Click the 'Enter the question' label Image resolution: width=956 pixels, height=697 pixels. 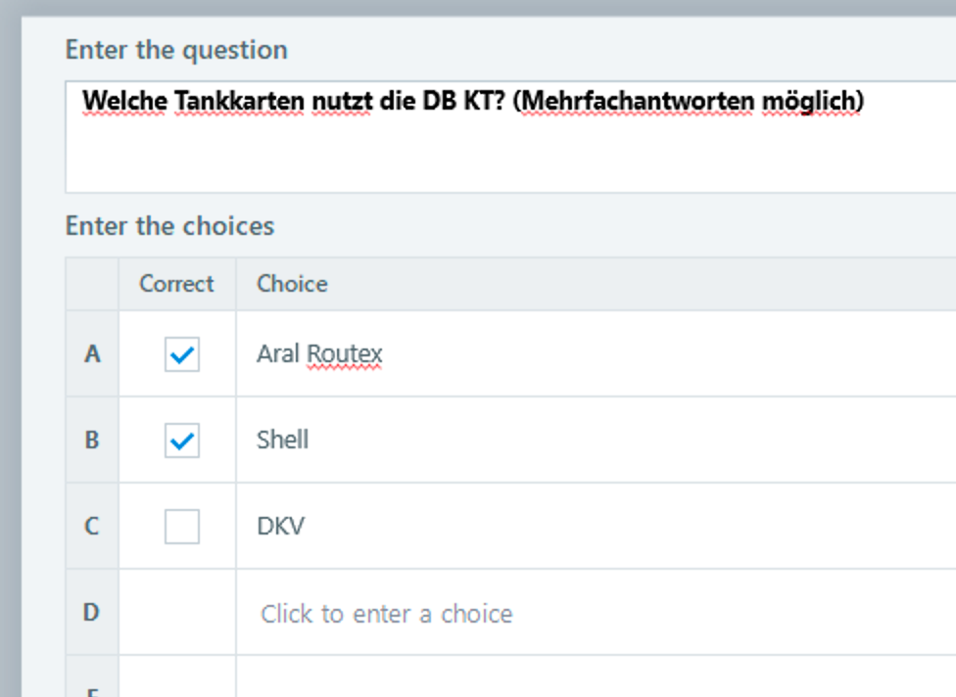(x=176, y=50)
